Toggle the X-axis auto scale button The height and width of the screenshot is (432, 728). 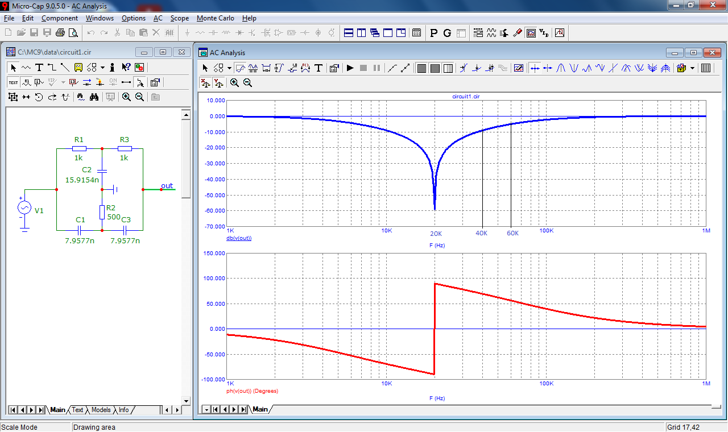pyautogui.click(x=206, y=83)
